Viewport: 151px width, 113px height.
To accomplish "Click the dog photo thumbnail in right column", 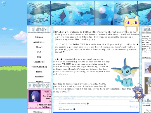I will [148, 68].
